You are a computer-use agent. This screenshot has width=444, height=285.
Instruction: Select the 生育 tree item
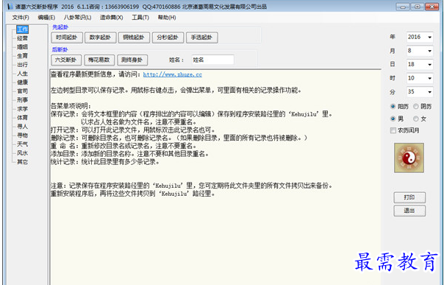point(22,56)
